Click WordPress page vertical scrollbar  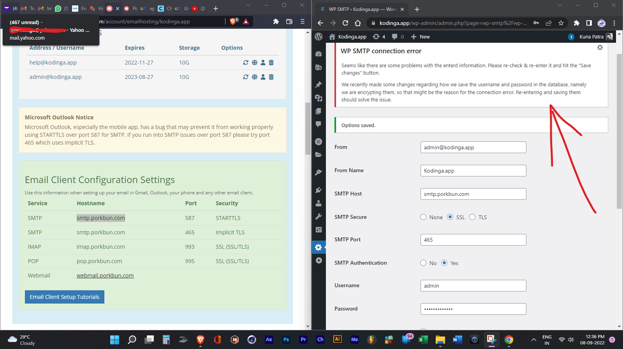pos(619,131)
